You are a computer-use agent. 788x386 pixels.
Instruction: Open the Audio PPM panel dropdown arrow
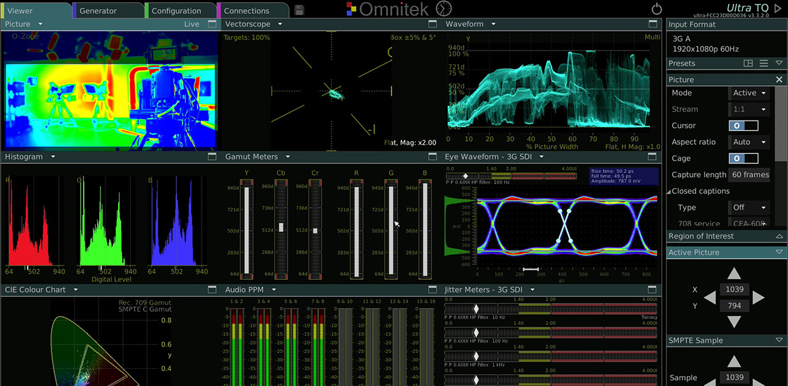274,289
